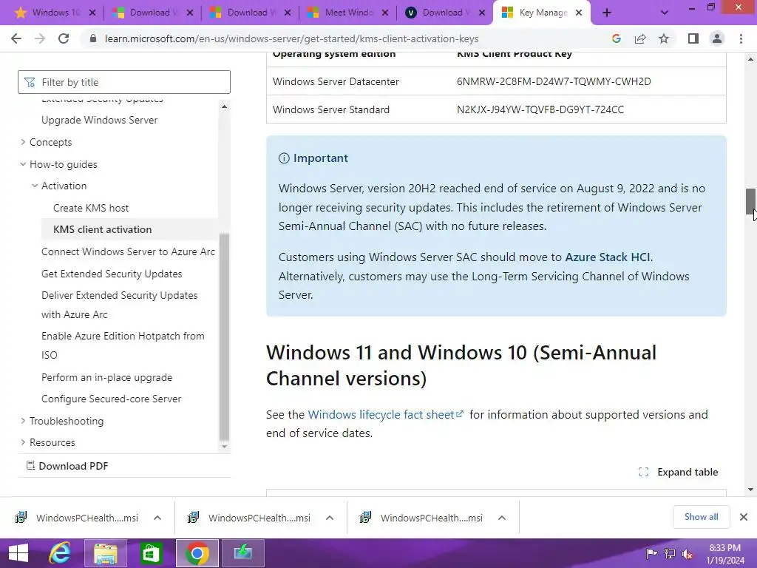This screenshot has width=757, height=568.
Task: Open Upgrade Windows Server article
Action: pos(100,120)
